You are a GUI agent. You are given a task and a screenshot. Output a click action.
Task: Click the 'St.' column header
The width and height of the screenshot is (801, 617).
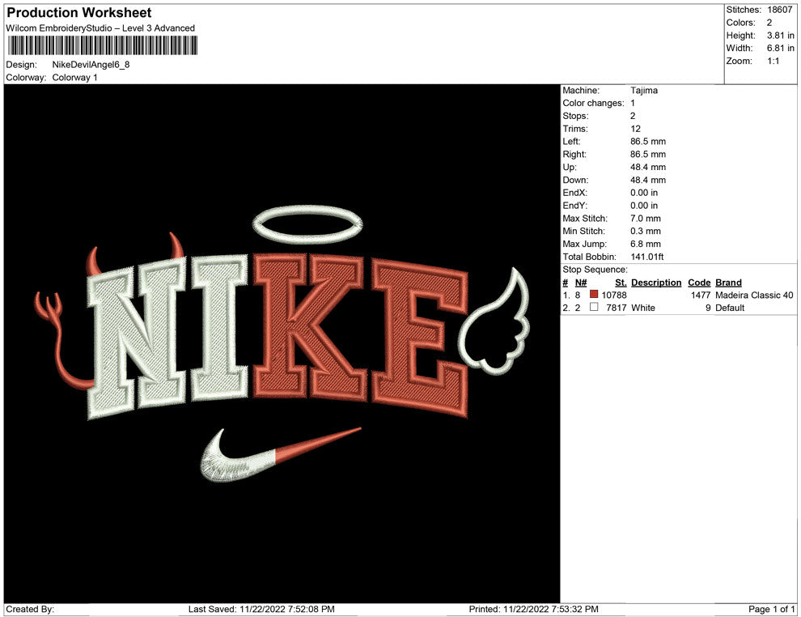click(x=621, y=283)
